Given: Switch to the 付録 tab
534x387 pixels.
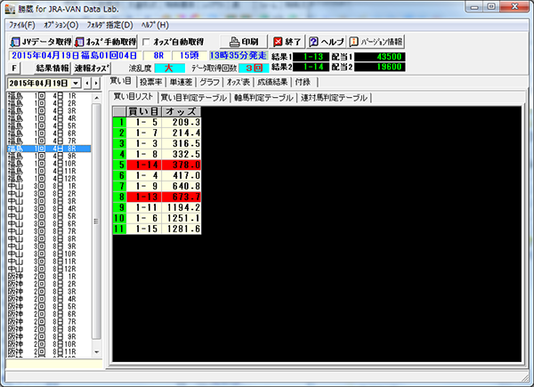Looking at the screenshot, I should [303, 82].
